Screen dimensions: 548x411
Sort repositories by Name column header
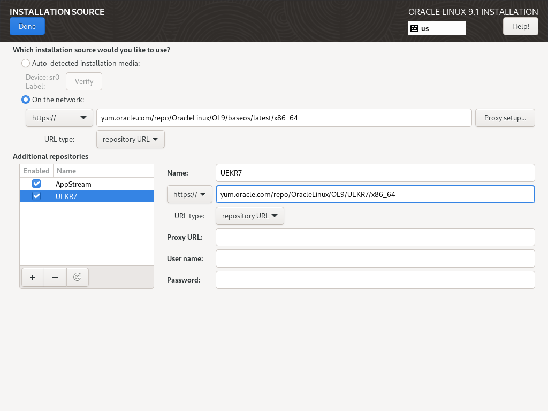(103, 171)
